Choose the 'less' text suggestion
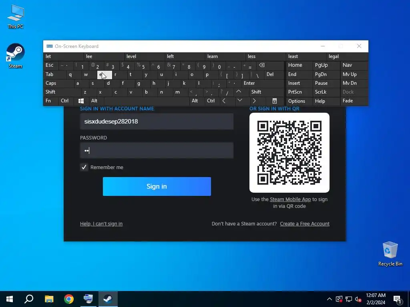Screen dimensions: 410x307 click(x=266, y=56)
